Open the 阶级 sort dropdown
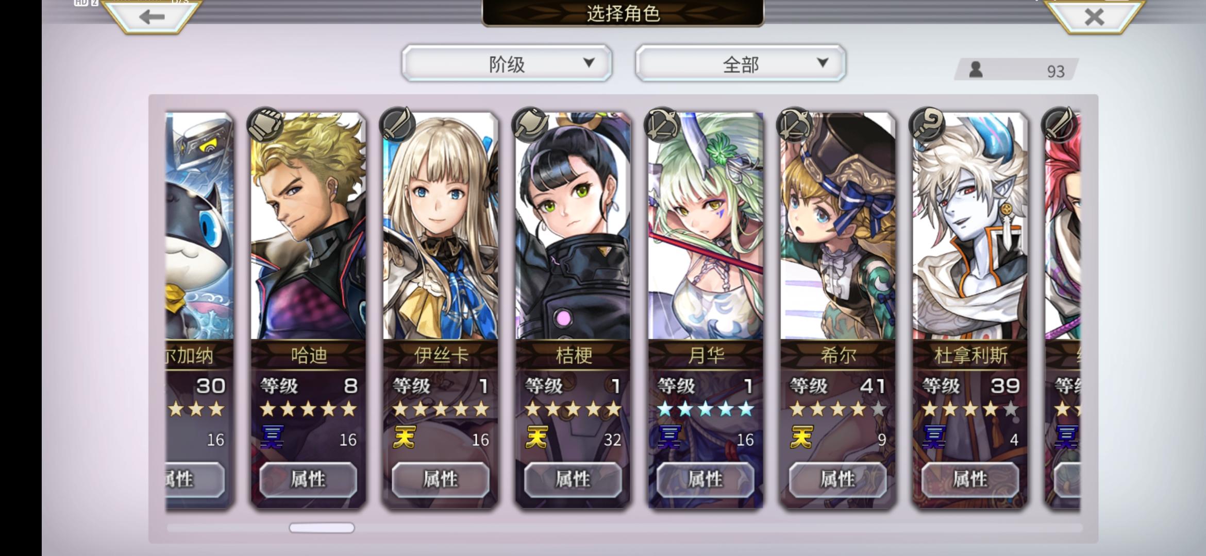 (507, 63)
